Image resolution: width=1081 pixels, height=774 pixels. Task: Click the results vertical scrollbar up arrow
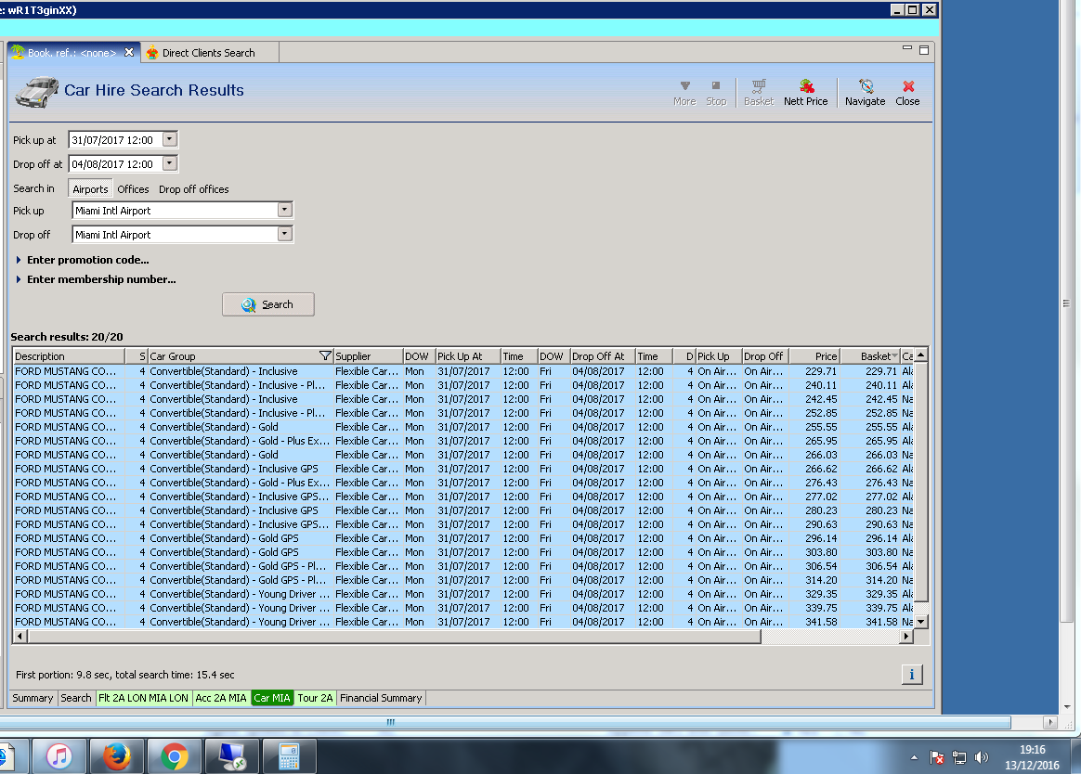click(920, 355)
